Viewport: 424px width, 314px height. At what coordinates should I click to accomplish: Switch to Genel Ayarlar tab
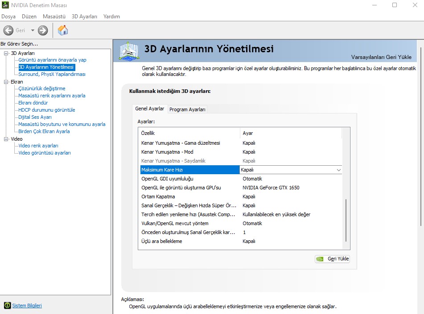pos(149,109)
